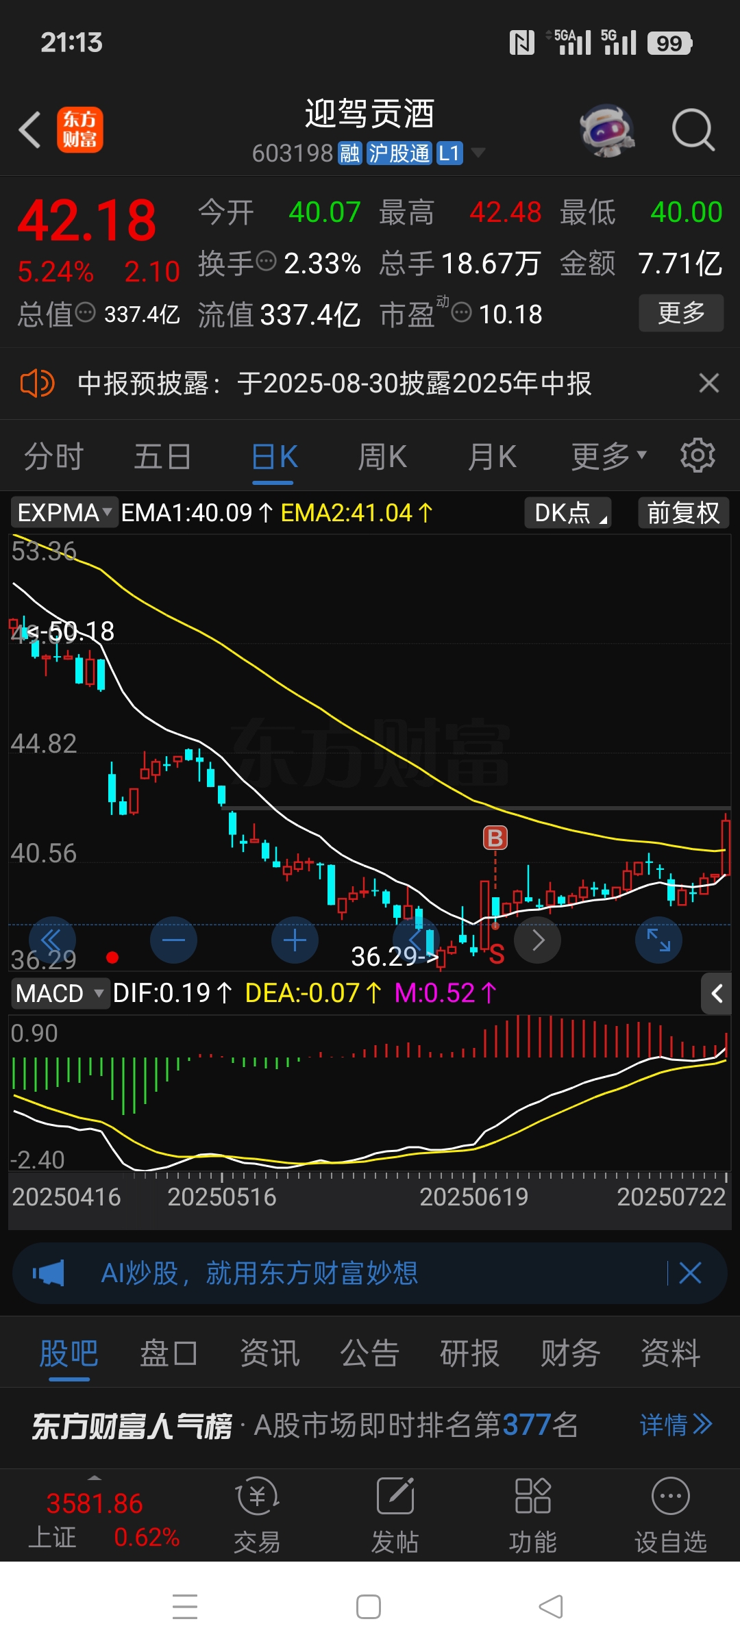The image size is (740, 1652).
Task: Tap 换手 info circle icon
Action: 266,261
